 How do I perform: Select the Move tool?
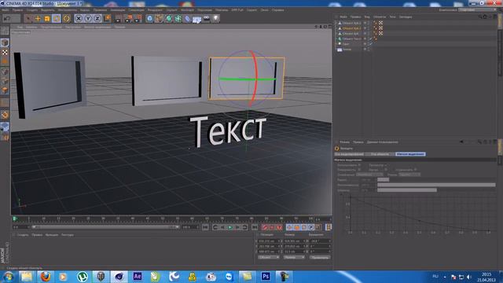pyautogui.click(x=38, y=19)
